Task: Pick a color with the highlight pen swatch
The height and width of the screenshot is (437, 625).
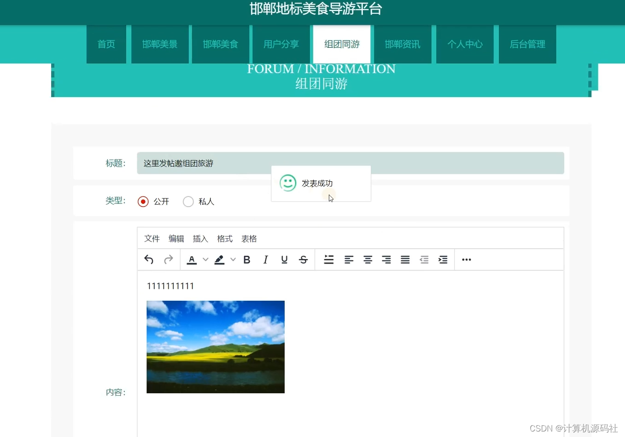Action: point(219,259)
